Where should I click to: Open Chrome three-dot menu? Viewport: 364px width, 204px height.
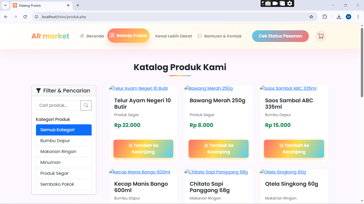pyautogui.click(x=358, y=17)
